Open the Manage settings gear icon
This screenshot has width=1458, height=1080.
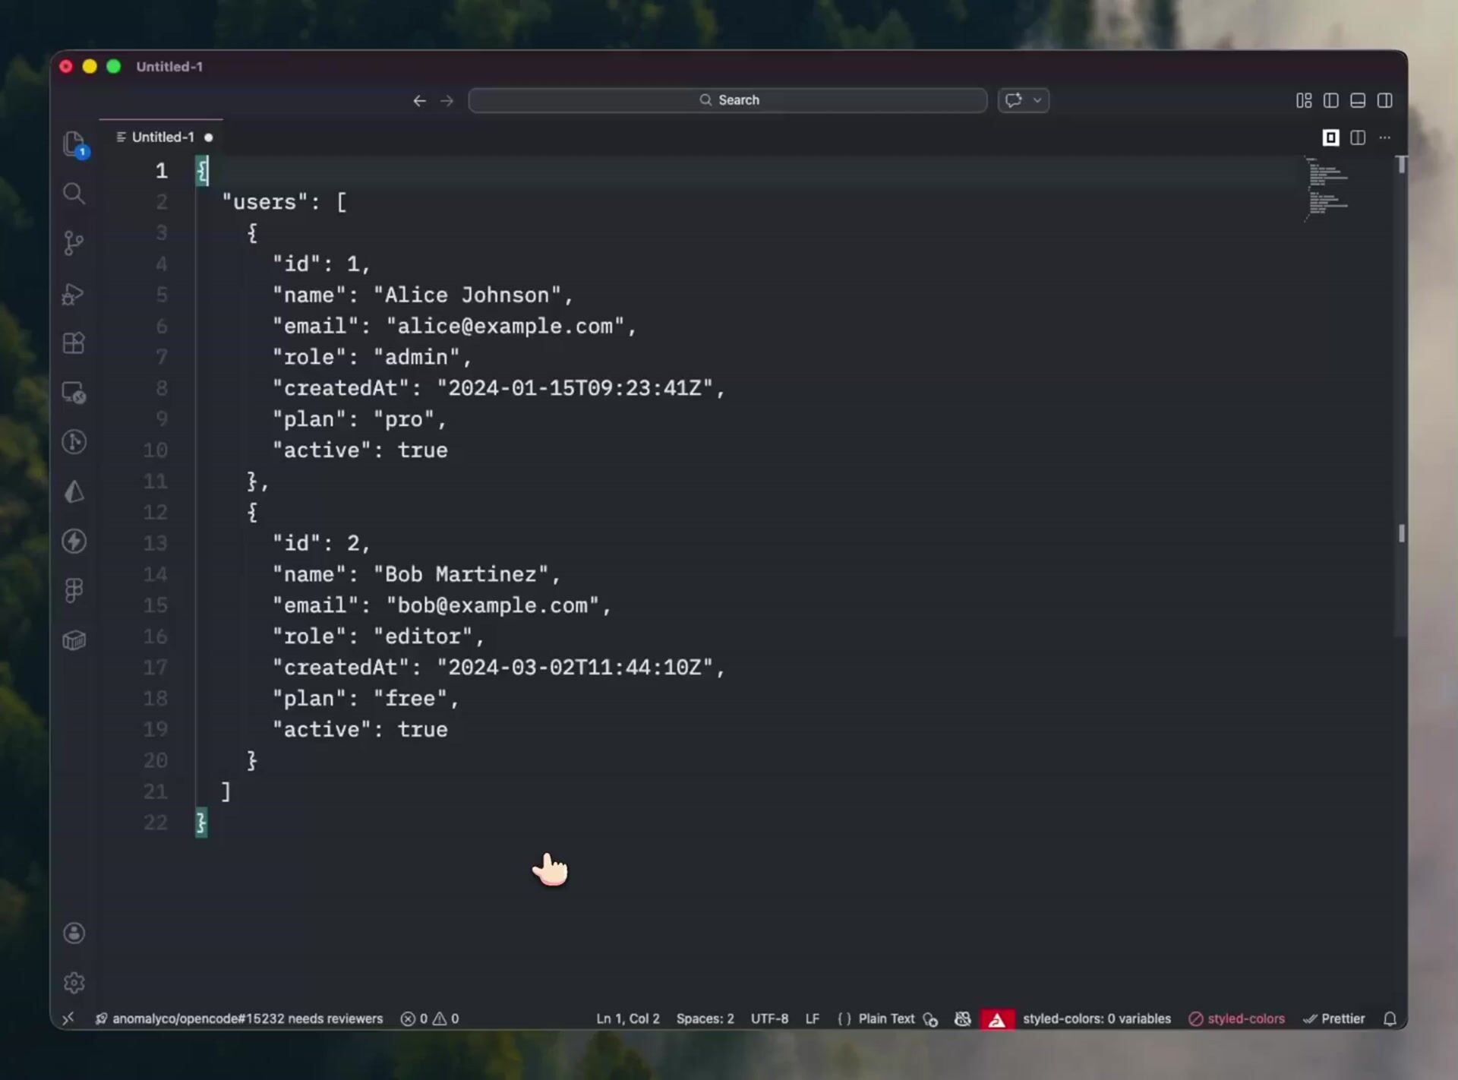click(74, 982)
